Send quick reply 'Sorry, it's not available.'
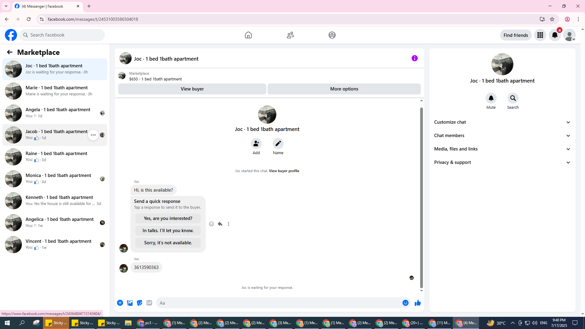 coord(168,243)
